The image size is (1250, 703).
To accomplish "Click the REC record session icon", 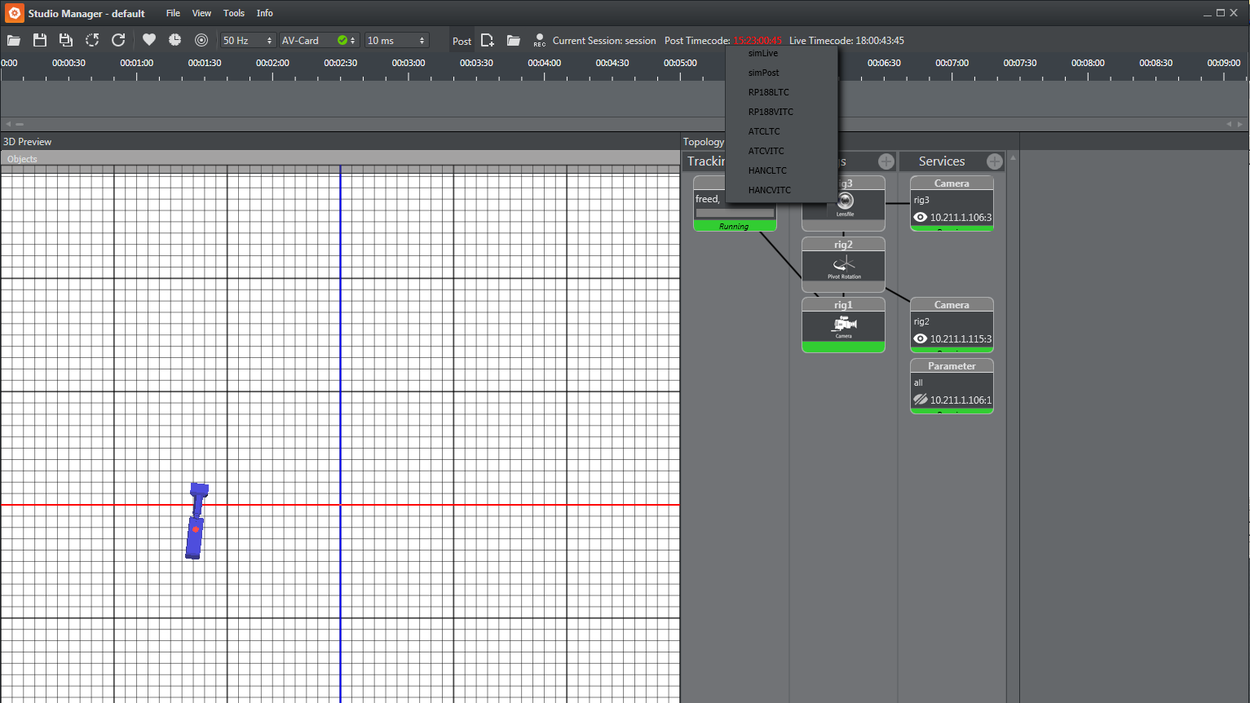I will click(539, 40).
